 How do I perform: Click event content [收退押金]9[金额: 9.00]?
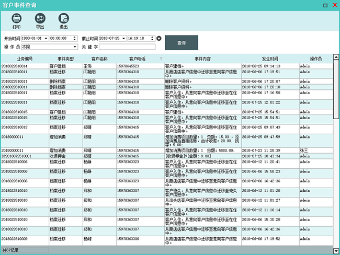[x=188, y=156]
